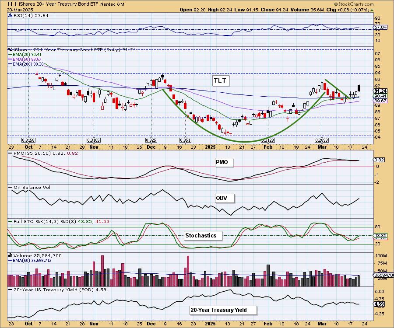Image resolution: width=394 pixels, height=328 pixels.
Task: Click the 0.351 dividend label
Action: coord(185,140)
